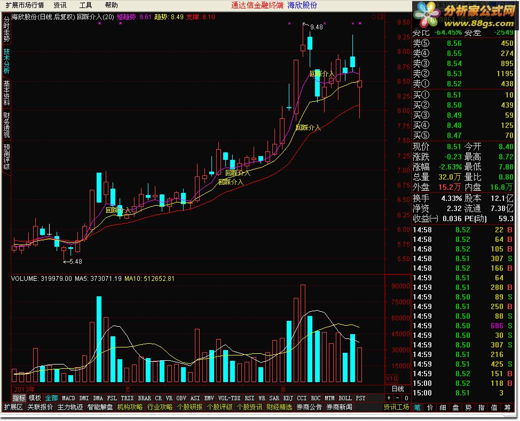Switch to 技术分析 side tab
Screen dimensions: 520x421
pyautogui.click(x=6, y=61)
